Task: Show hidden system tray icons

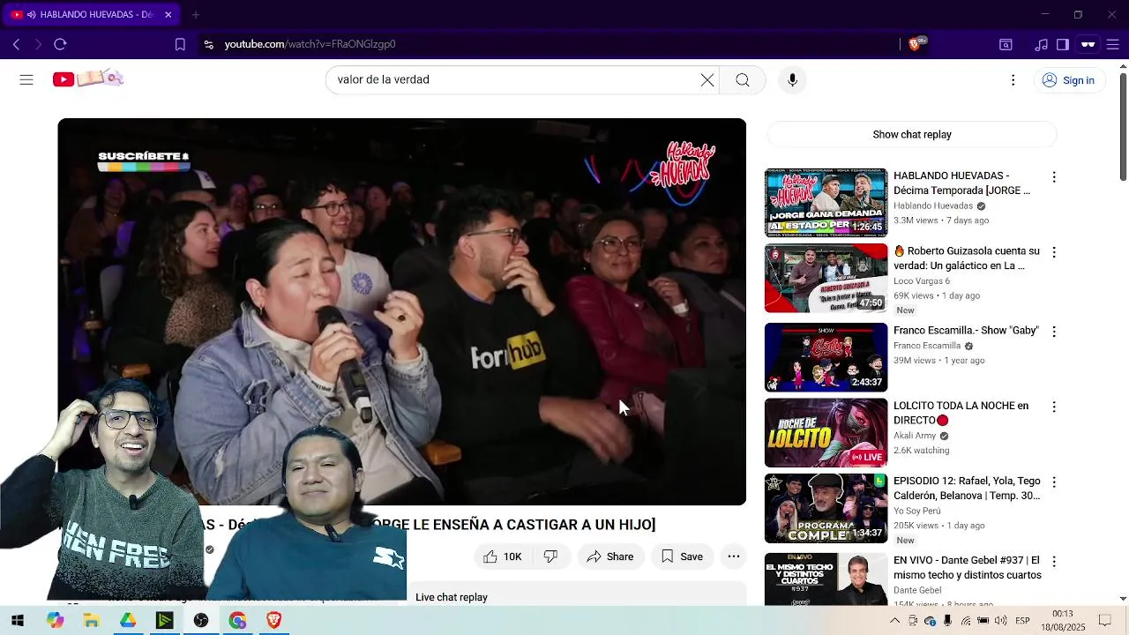Action: (x=894, y=621)
